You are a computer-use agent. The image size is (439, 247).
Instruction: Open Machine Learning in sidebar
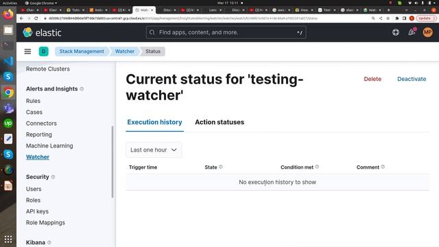click(x=49, y=145)
